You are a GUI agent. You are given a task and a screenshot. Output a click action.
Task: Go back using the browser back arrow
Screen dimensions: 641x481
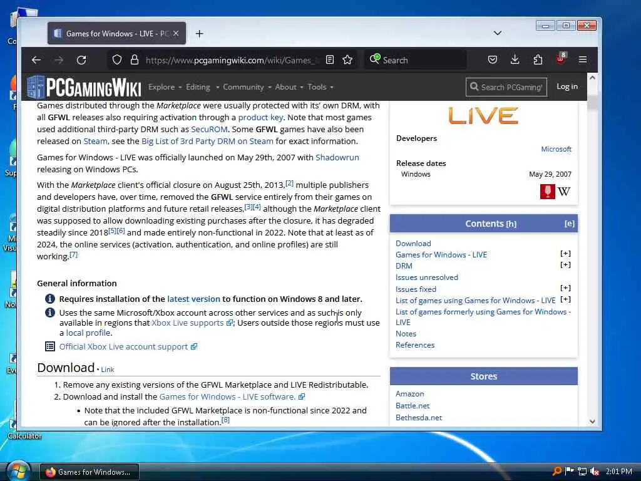point(36,60)
